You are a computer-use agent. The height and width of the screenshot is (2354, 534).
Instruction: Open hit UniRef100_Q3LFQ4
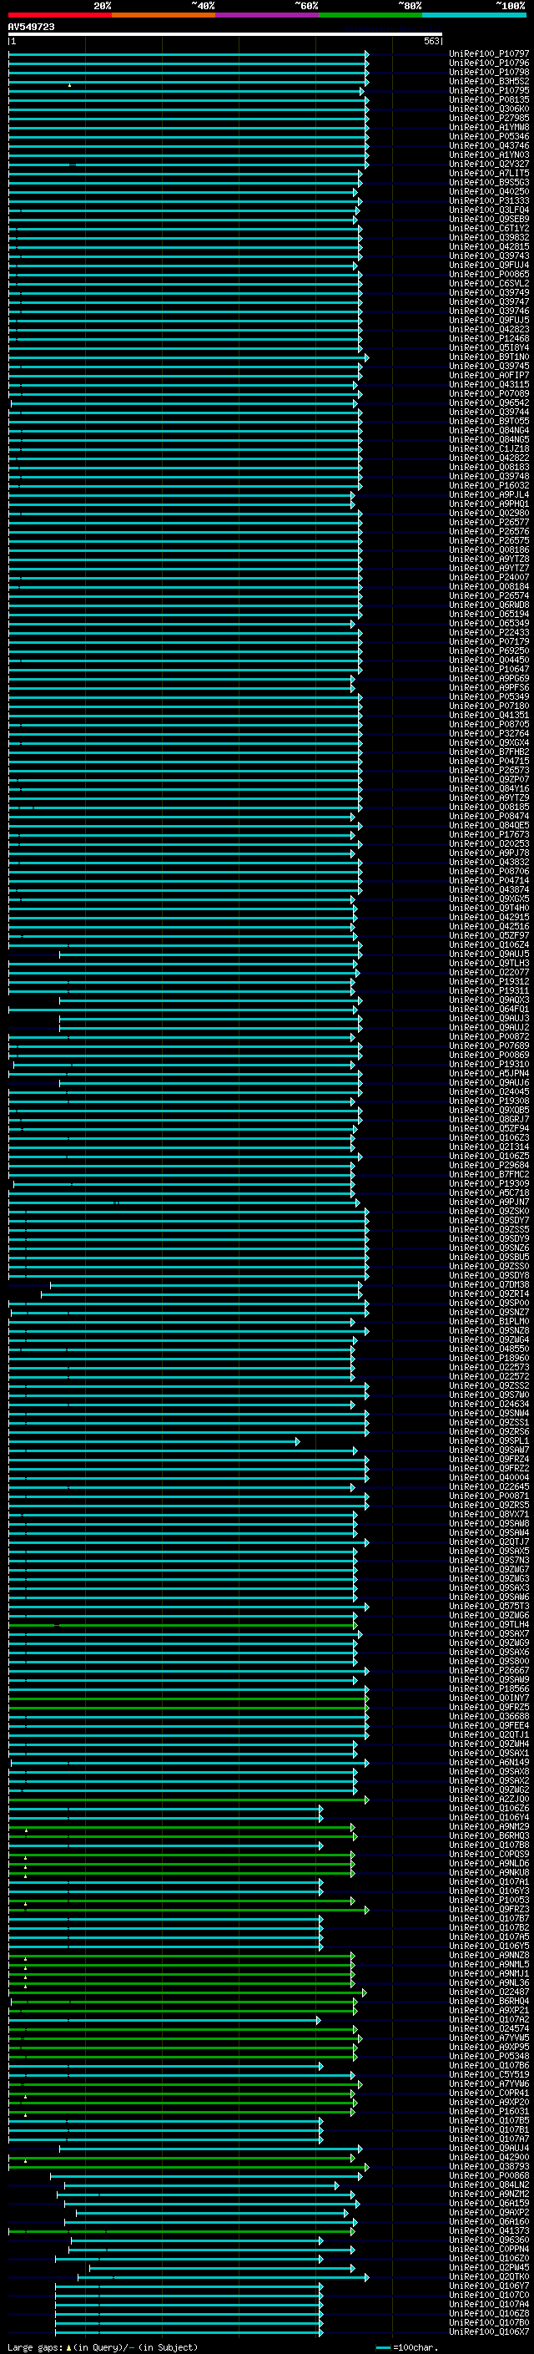click(488, 210)
